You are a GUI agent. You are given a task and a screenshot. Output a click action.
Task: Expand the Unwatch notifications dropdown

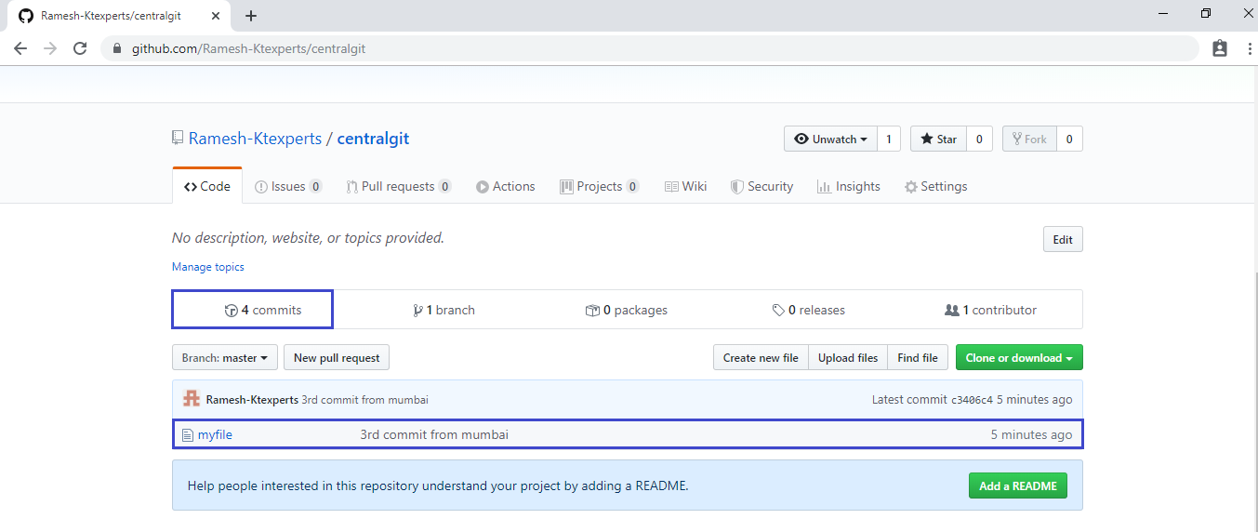830,140
